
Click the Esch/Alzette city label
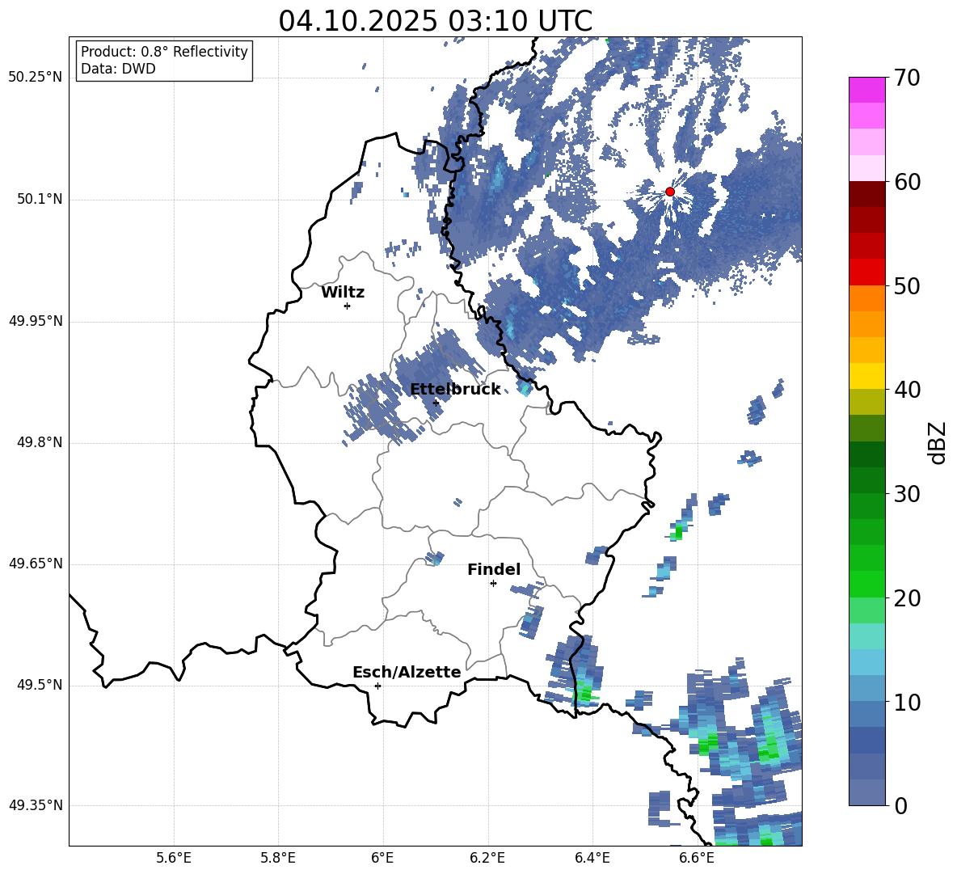(407, 672)
